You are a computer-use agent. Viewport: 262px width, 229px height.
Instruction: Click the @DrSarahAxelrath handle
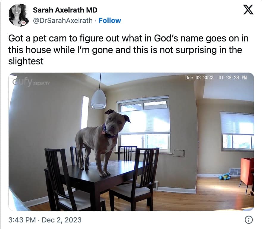click(x=63, y=21)
